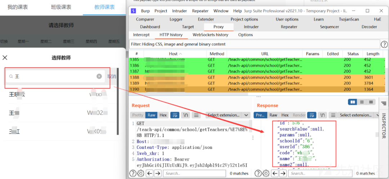The width and height of the screenshot is (389, 179).
Task: Select top-bottom layout view icon
Action: point(362,102)
